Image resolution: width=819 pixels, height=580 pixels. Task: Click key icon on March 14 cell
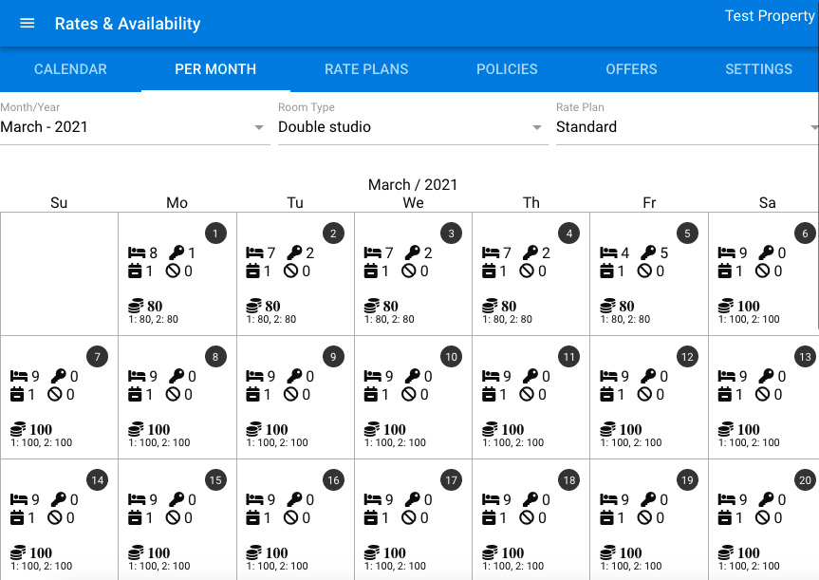pyautogui.click(x=58, y=499)
